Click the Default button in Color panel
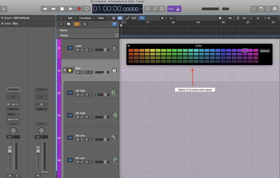 [265, 51]
